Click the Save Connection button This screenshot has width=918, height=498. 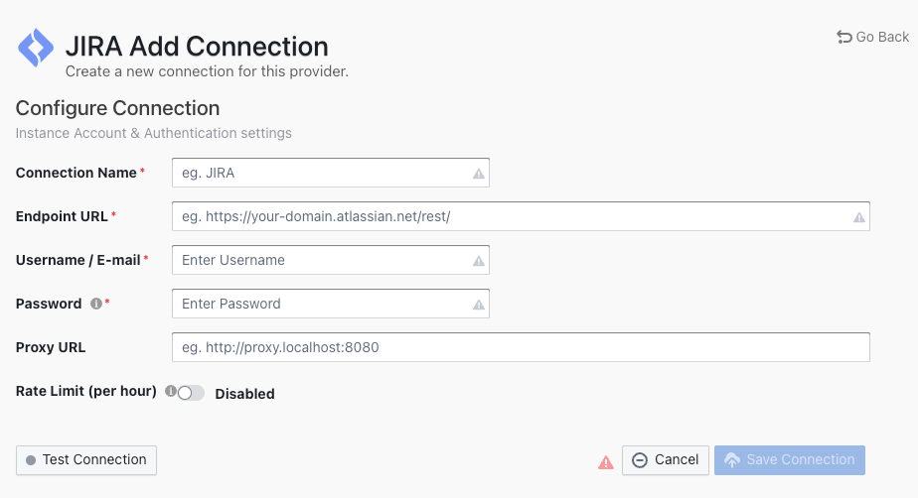point(790,460)
